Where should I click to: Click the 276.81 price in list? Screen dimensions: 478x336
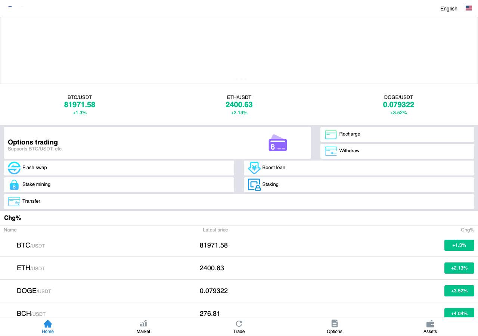click(210, 314)
